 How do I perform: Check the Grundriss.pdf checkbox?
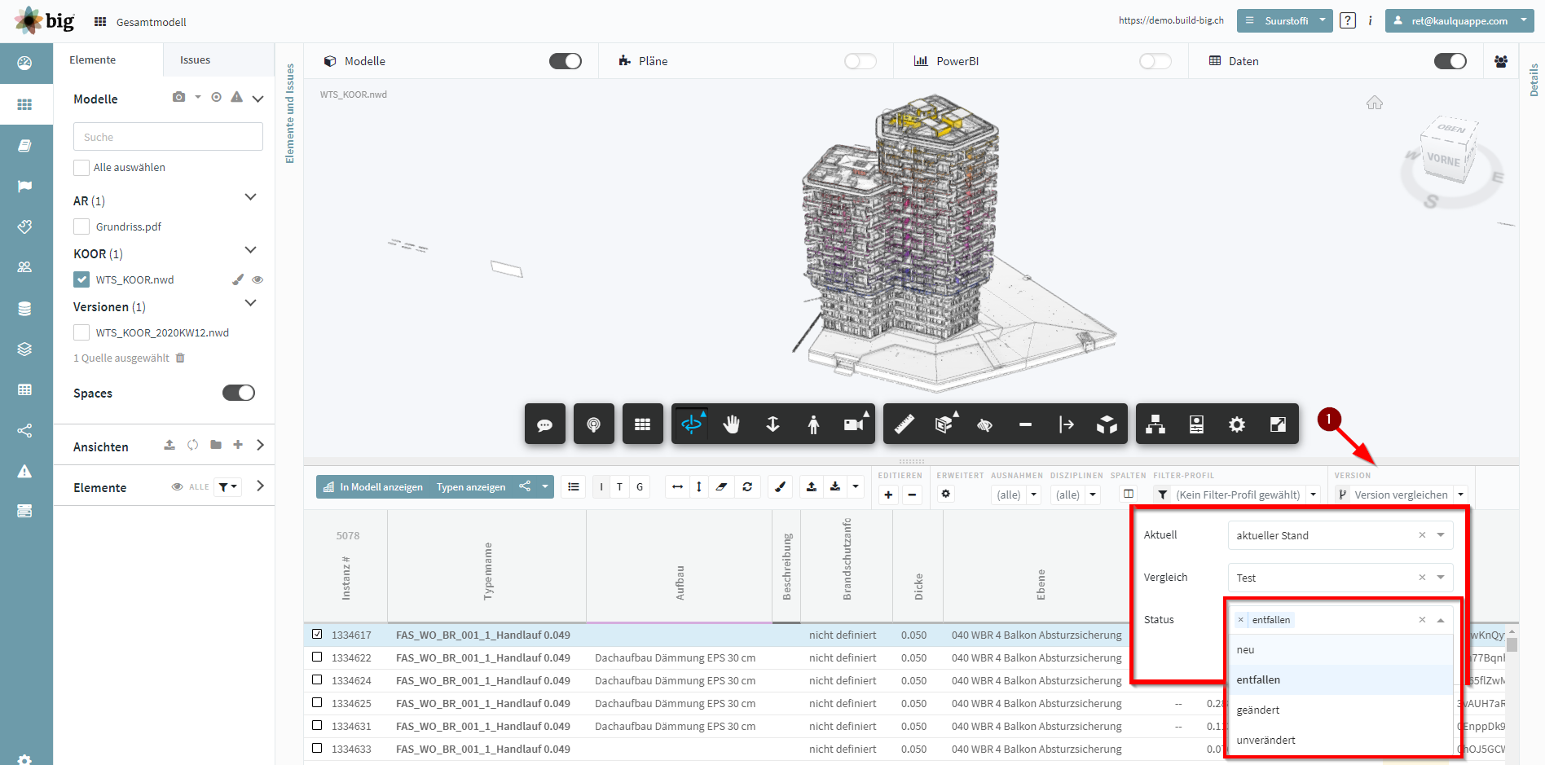[x=81, y=226]
